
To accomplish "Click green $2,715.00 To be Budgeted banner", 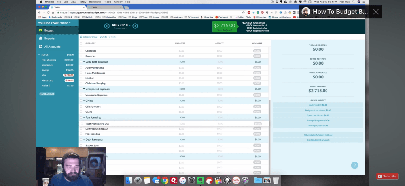I will tap(226, 27).
